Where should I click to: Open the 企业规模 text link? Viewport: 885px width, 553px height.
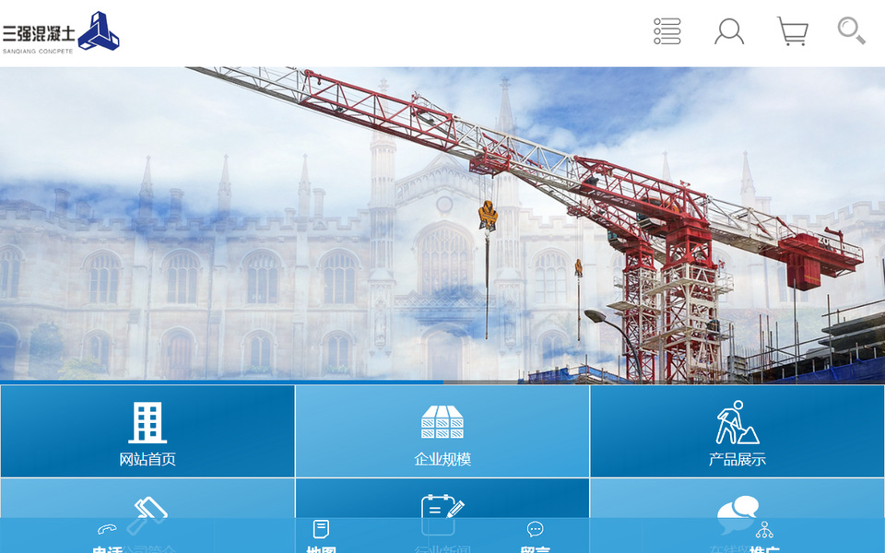[x=442, y=459]
